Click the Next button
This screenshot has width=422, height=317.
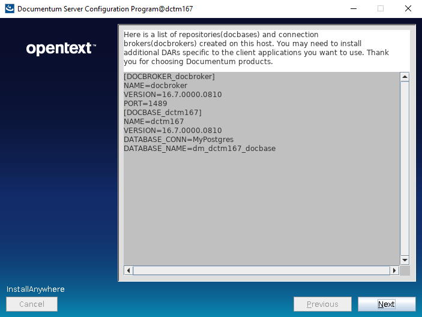click(386, 304)
